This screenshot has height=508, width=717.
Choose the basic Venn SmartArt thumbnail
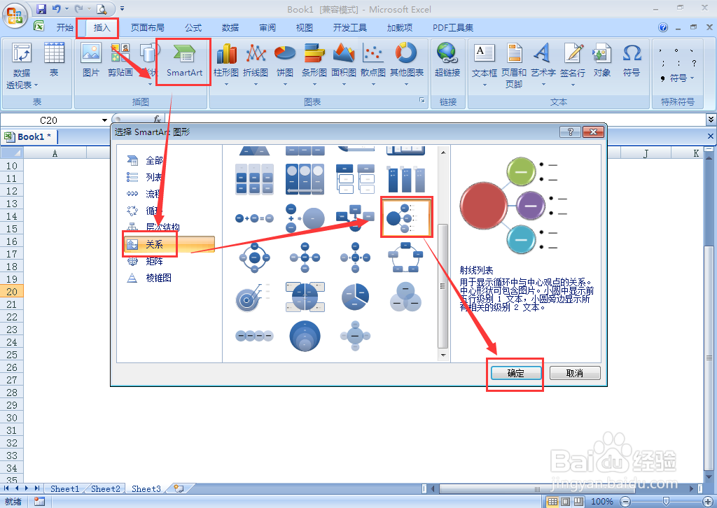(405, 297)
